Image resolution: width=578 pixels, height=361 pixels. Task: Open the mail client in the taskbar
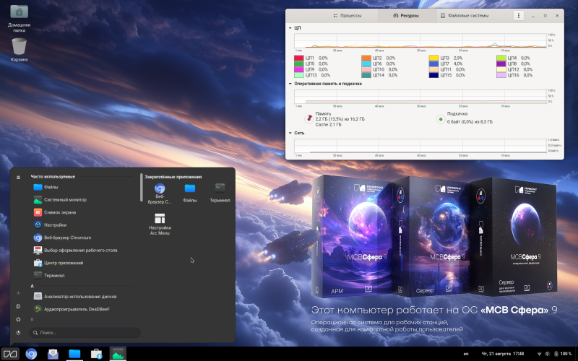[x=53, y=353]
